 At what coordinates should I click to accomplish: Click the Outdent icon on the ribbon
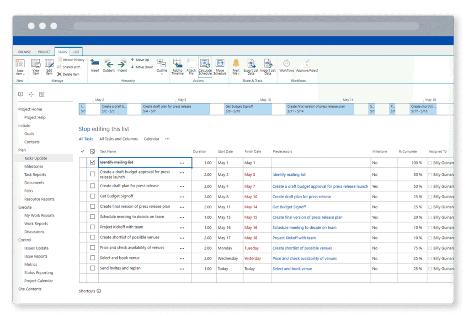tap(108, 66)
